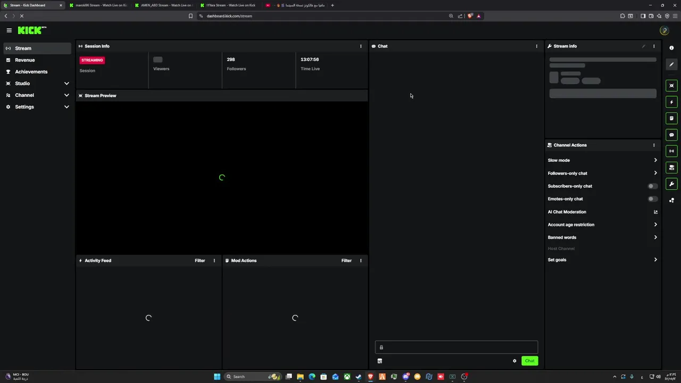Open a new browser tab
681x383 pixels.
pos(333,5)
